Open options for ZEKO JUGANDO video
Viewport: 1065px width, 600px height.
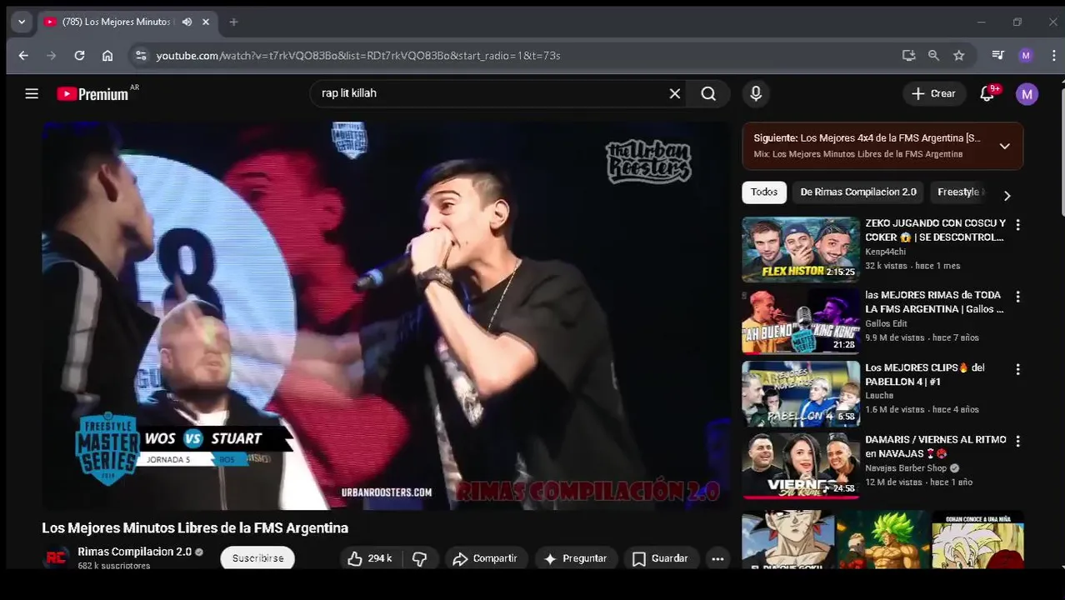[x=1017, y=225]
